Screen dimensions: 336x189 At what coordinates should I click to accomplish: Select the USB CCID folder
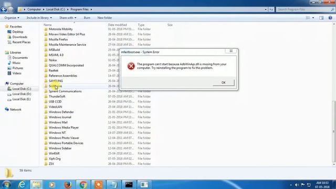[x=55, y=101]
